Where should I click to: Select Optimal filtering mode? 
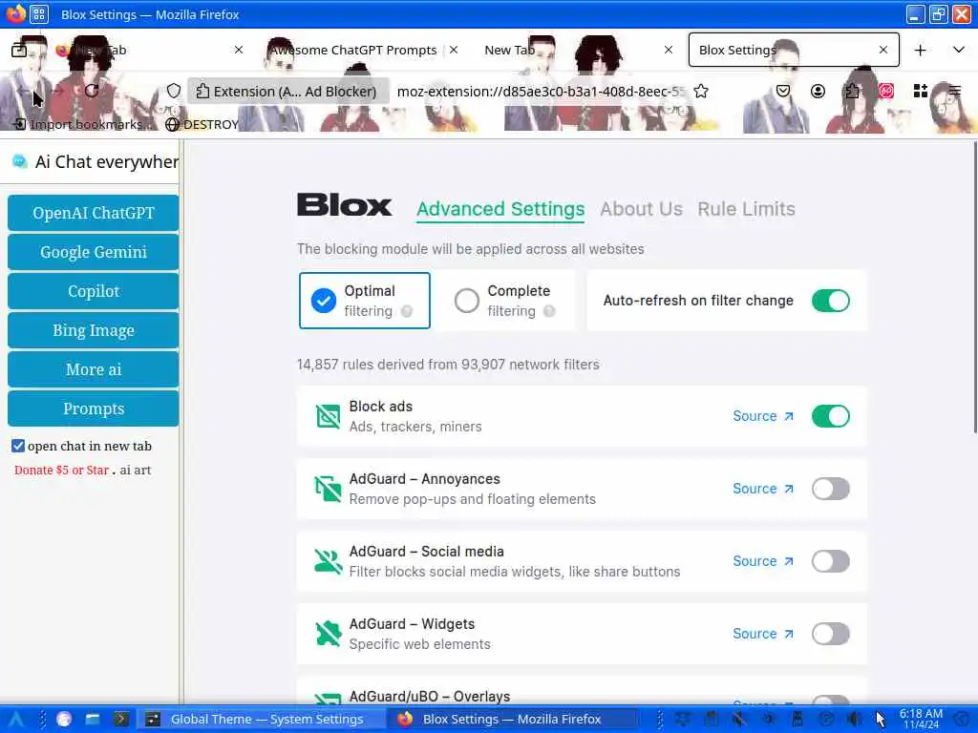click(365, 301)
